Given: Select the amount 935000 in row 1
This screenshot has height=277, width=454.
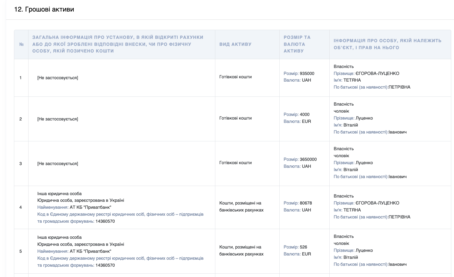Looking at the screenshot, I should [x=307, y=73].
